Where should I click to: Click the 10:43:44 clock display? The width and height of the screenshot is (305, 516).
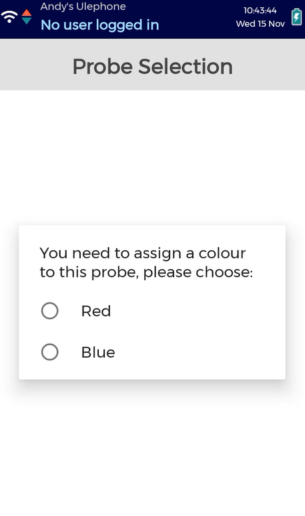pos(260,11)
